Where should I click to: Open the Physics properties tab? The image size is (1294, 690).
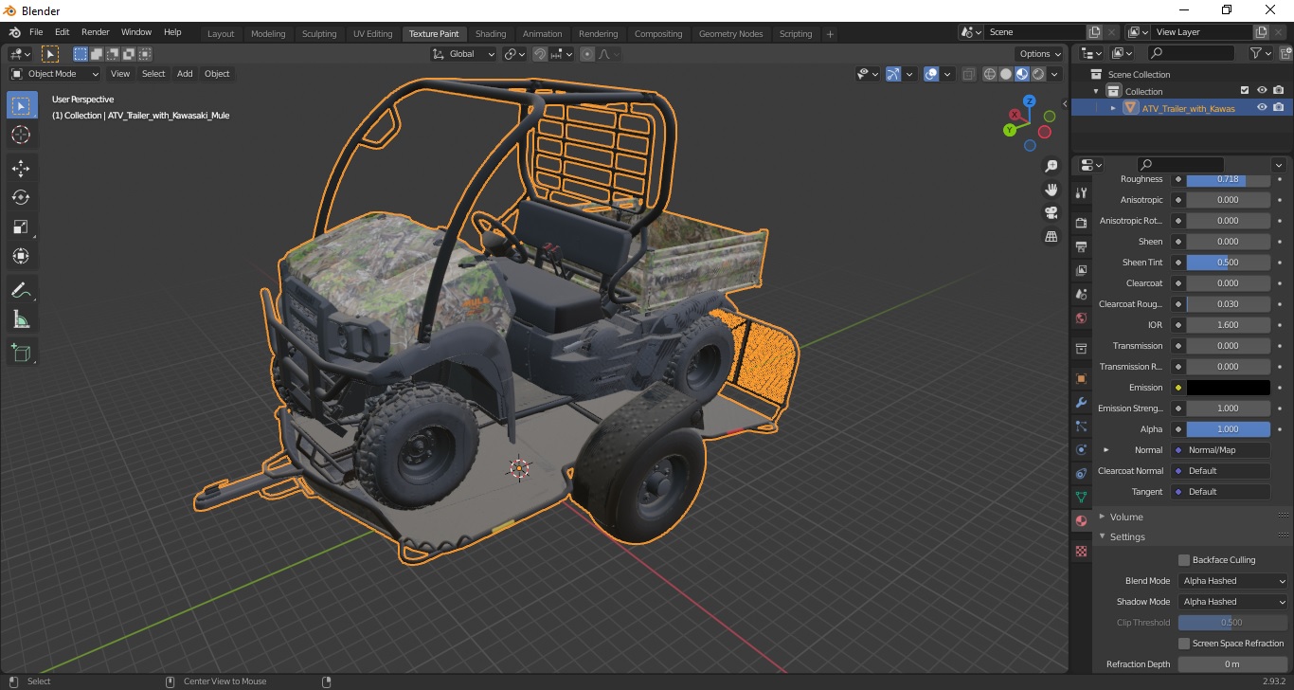[x=1081, y=449]
